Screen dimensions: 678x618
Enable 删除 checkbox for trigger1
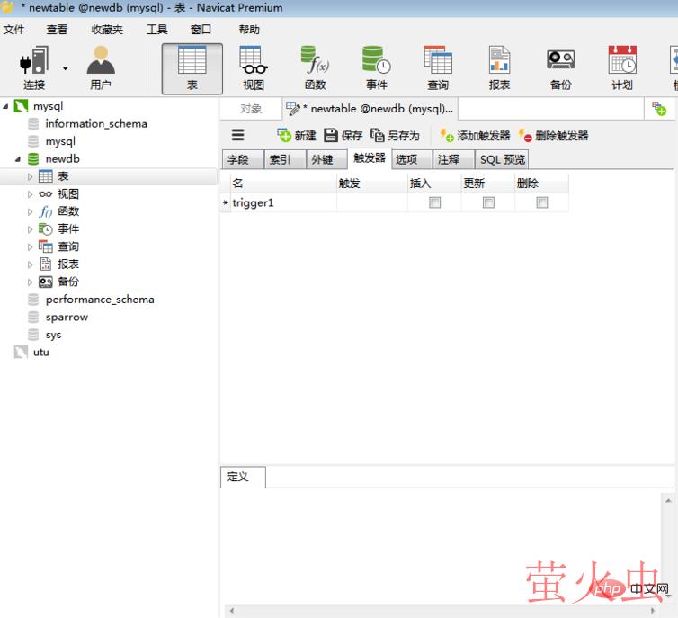[542, 202]
